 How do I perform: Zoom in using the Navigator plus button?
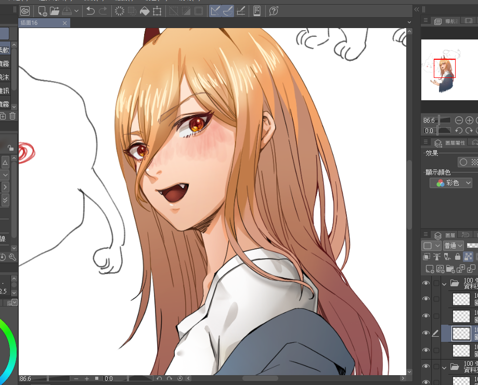(x=470, y=121)
